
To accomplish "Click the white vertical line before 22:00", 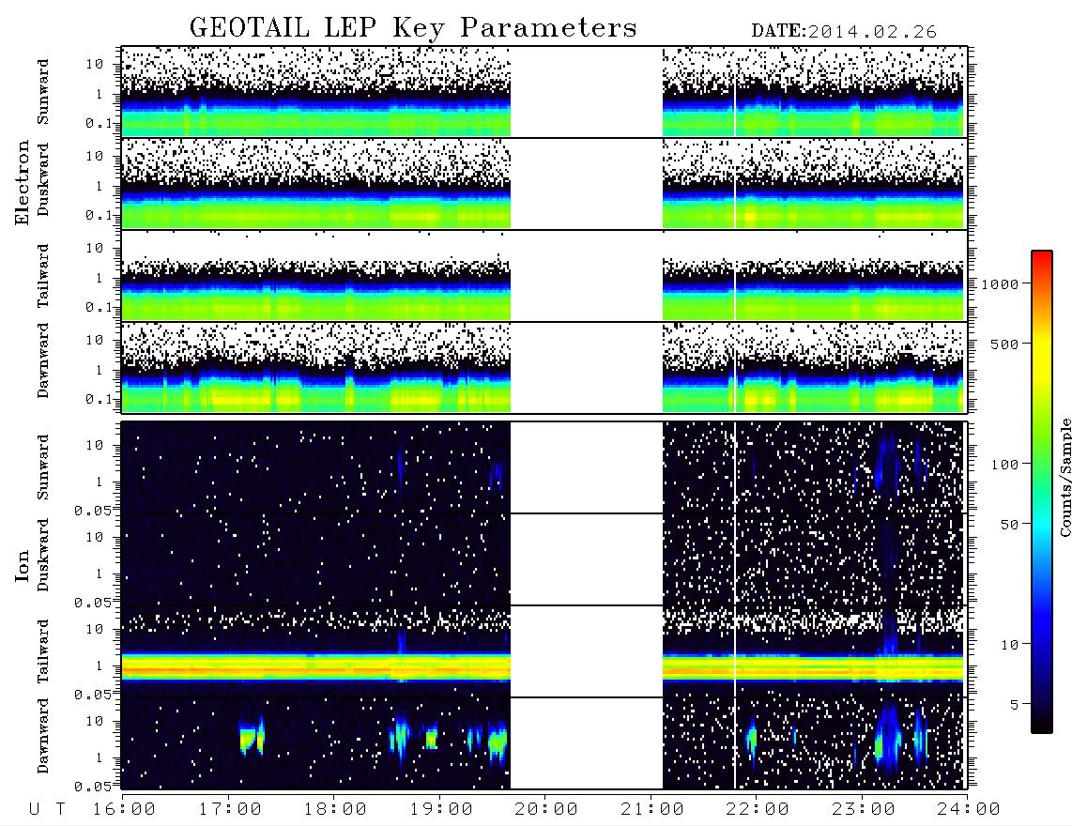I will pyautogui.click(x=735, y=417).
